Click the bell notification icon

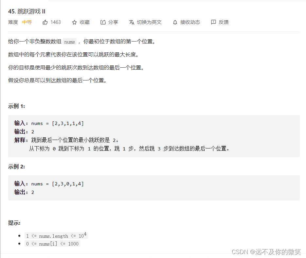click(x=175, y=23)
